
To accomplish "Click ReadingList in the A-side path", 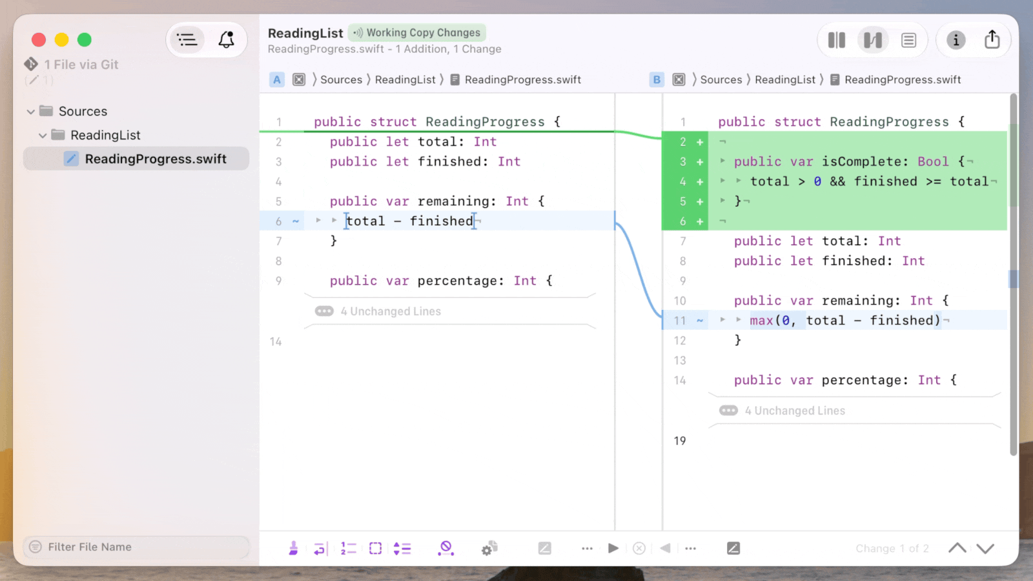I will click(x=405, y=79).
